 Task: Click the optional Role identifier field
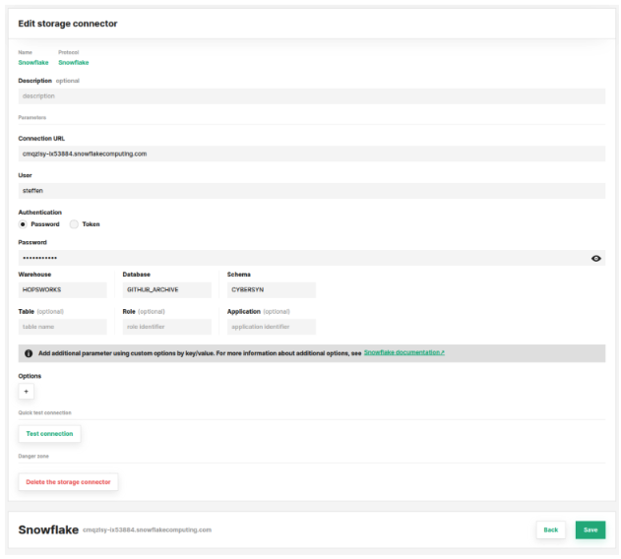click(x=166, y=327)
